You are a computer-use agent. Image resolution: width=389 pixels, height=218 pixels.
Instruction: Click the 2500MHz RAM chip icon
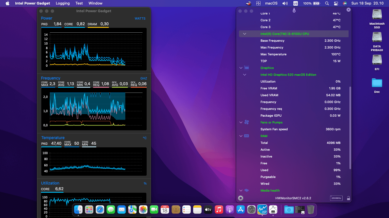[336, 198]
